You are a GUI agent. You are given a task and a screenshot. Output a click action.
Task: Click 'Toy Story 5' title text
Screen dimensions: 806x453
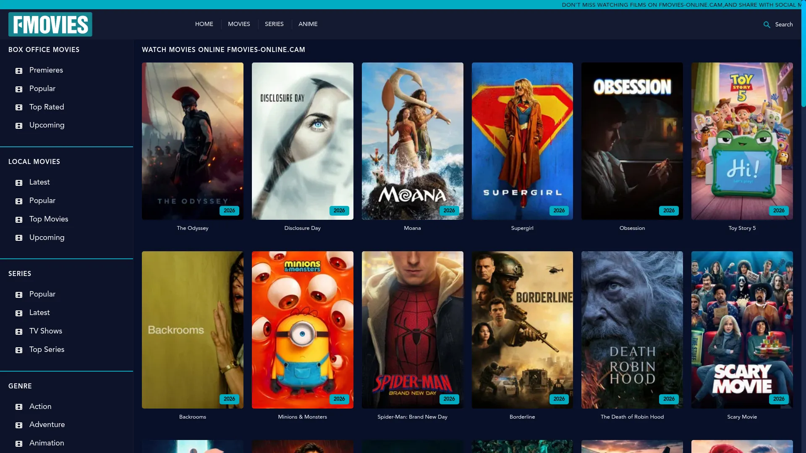click(742, 228)
